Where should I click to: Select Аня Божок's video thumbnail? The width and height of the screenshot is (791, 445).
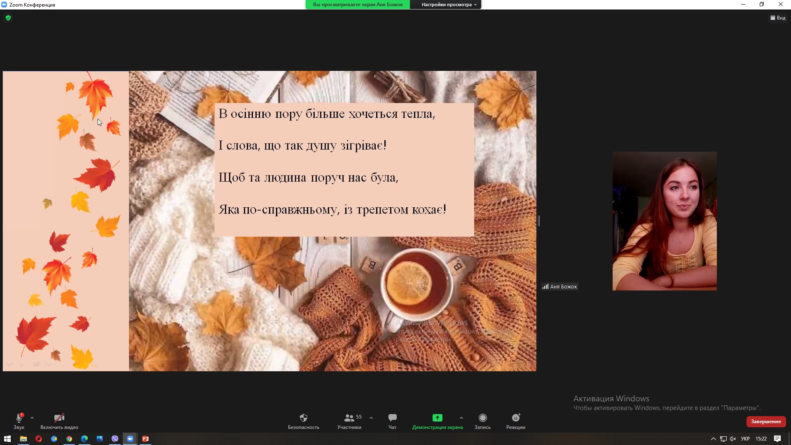(x=664, y=221)
